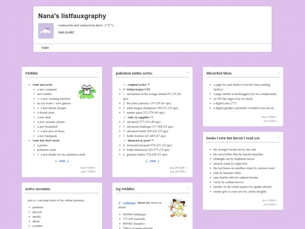
Task: Click the advanced challenge 317-368 entry
Action: pyautogui.click(x=148, y=127)
